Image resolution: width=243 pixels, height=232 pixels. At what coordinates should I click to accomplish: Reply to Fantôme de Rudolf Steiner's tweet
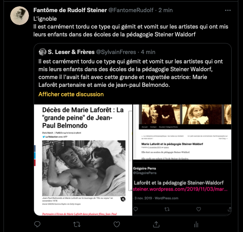pos(37,224)
